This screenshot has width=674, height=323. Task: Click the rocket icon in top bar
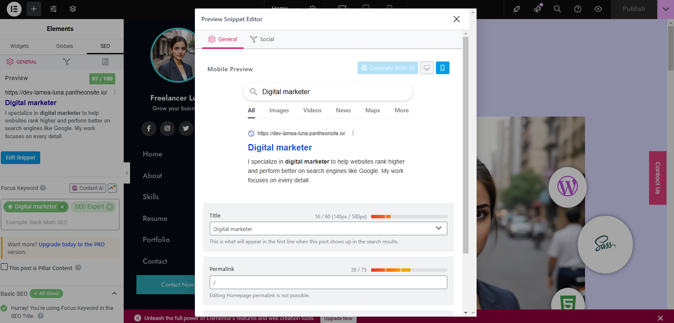point(517,9)
